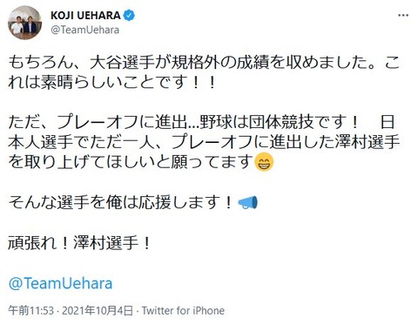418x325 pixels.
Task: Click the line beginning 本人選手でただ一人
Action: [204, 142]
